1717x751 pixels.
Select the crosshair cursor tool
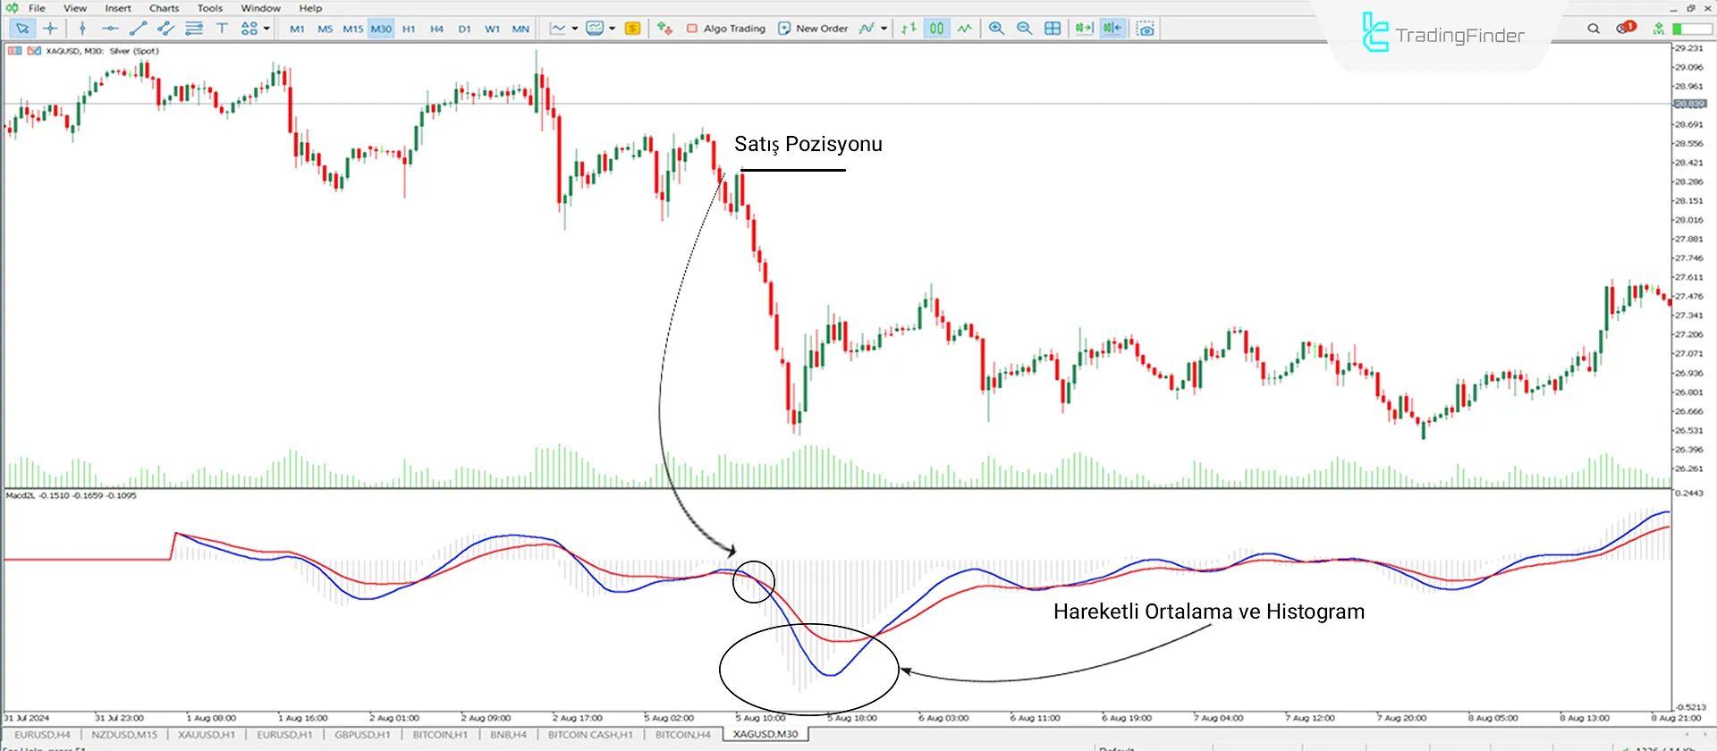(x=50, y=29)
